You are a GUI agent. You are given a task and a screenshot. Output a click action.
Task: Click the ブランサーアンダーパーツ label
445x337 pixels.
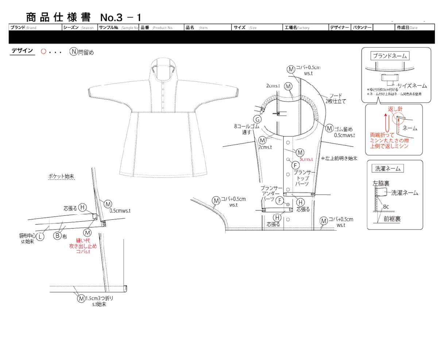click(x=271, y=194)
